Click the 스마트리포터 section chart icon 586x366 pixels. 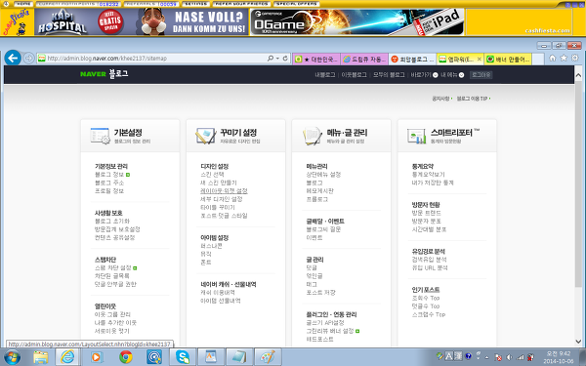[x=417, y=136]
